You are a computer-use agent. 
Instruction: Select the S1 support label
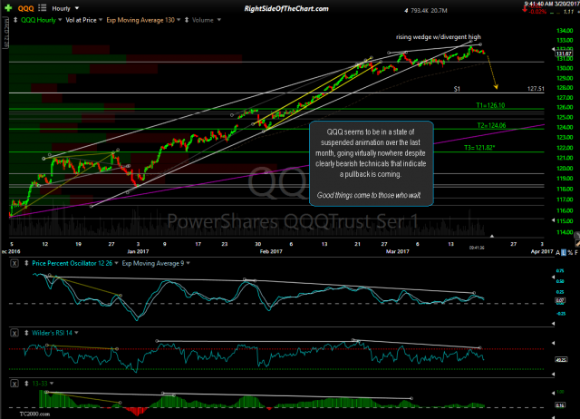[x=457, y=89]
